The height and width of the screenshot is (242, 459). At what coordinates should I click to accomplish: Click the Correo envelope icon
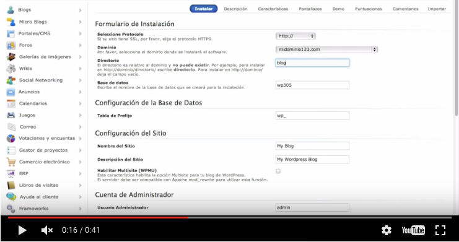(11, 127)
